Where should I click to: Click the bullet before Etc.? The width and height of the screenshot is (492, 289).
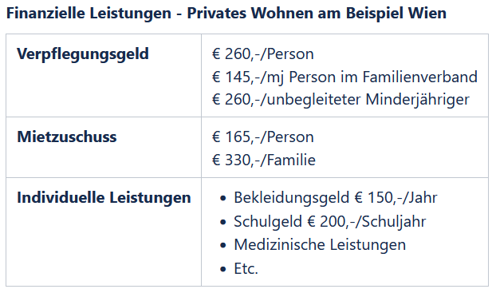point(223,269)
